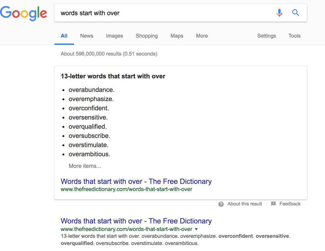Go to the Maps tab
Viewport: 325px width, 251px height.
click(177, 36)
